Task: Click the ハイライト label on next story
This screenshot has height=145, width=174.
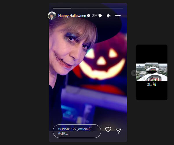Action: click(x=152, y=79)
